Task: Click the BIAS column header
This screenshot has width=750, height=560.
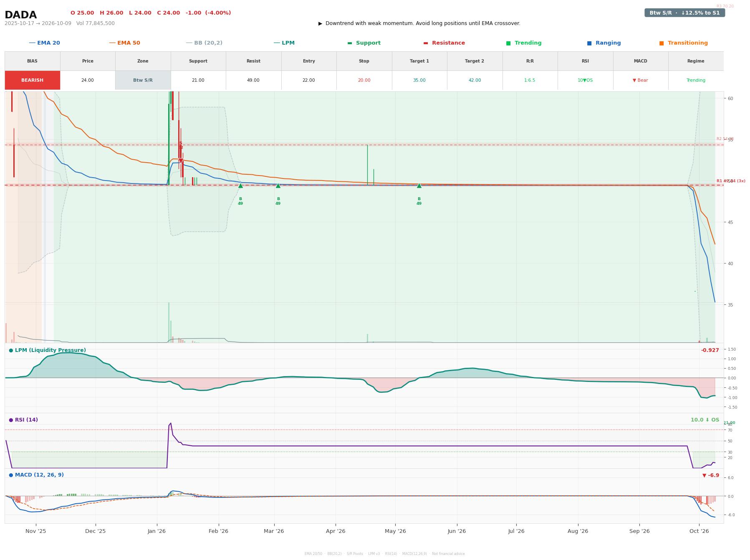Action: point(33,61)
